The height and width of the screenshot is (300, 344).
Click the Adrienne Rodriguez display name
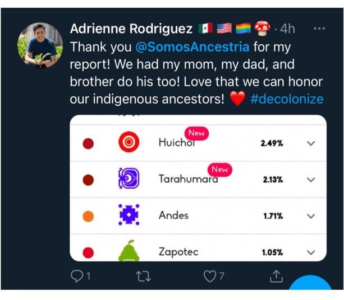(131, 29)
